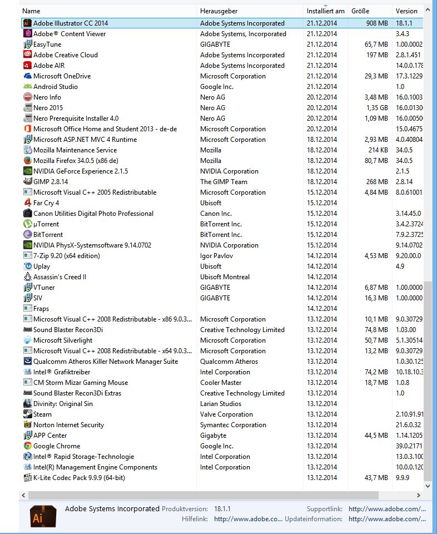This screenshot has height=534, width=437.
Task: Click the Larian Studios publisher cell
Action: click(x=221, y=404)
